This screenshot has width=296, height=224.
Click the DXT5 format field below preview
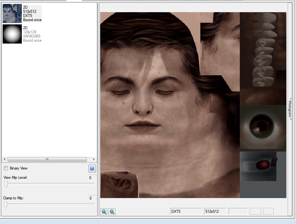click(x=186, y=212)
